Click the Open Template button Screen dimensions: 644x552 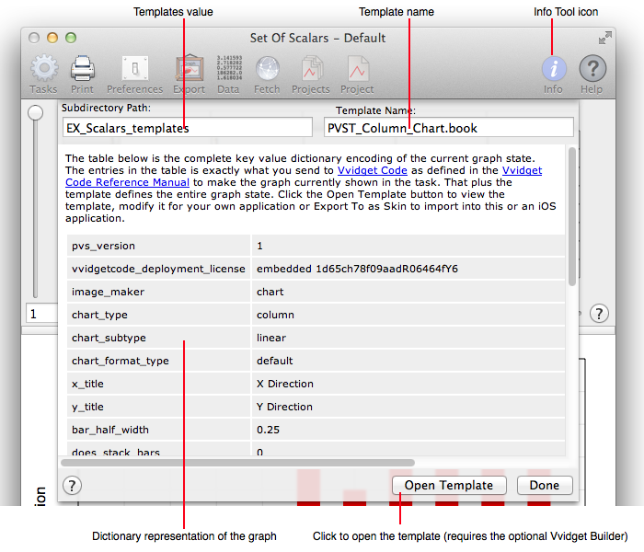[449, 486]
